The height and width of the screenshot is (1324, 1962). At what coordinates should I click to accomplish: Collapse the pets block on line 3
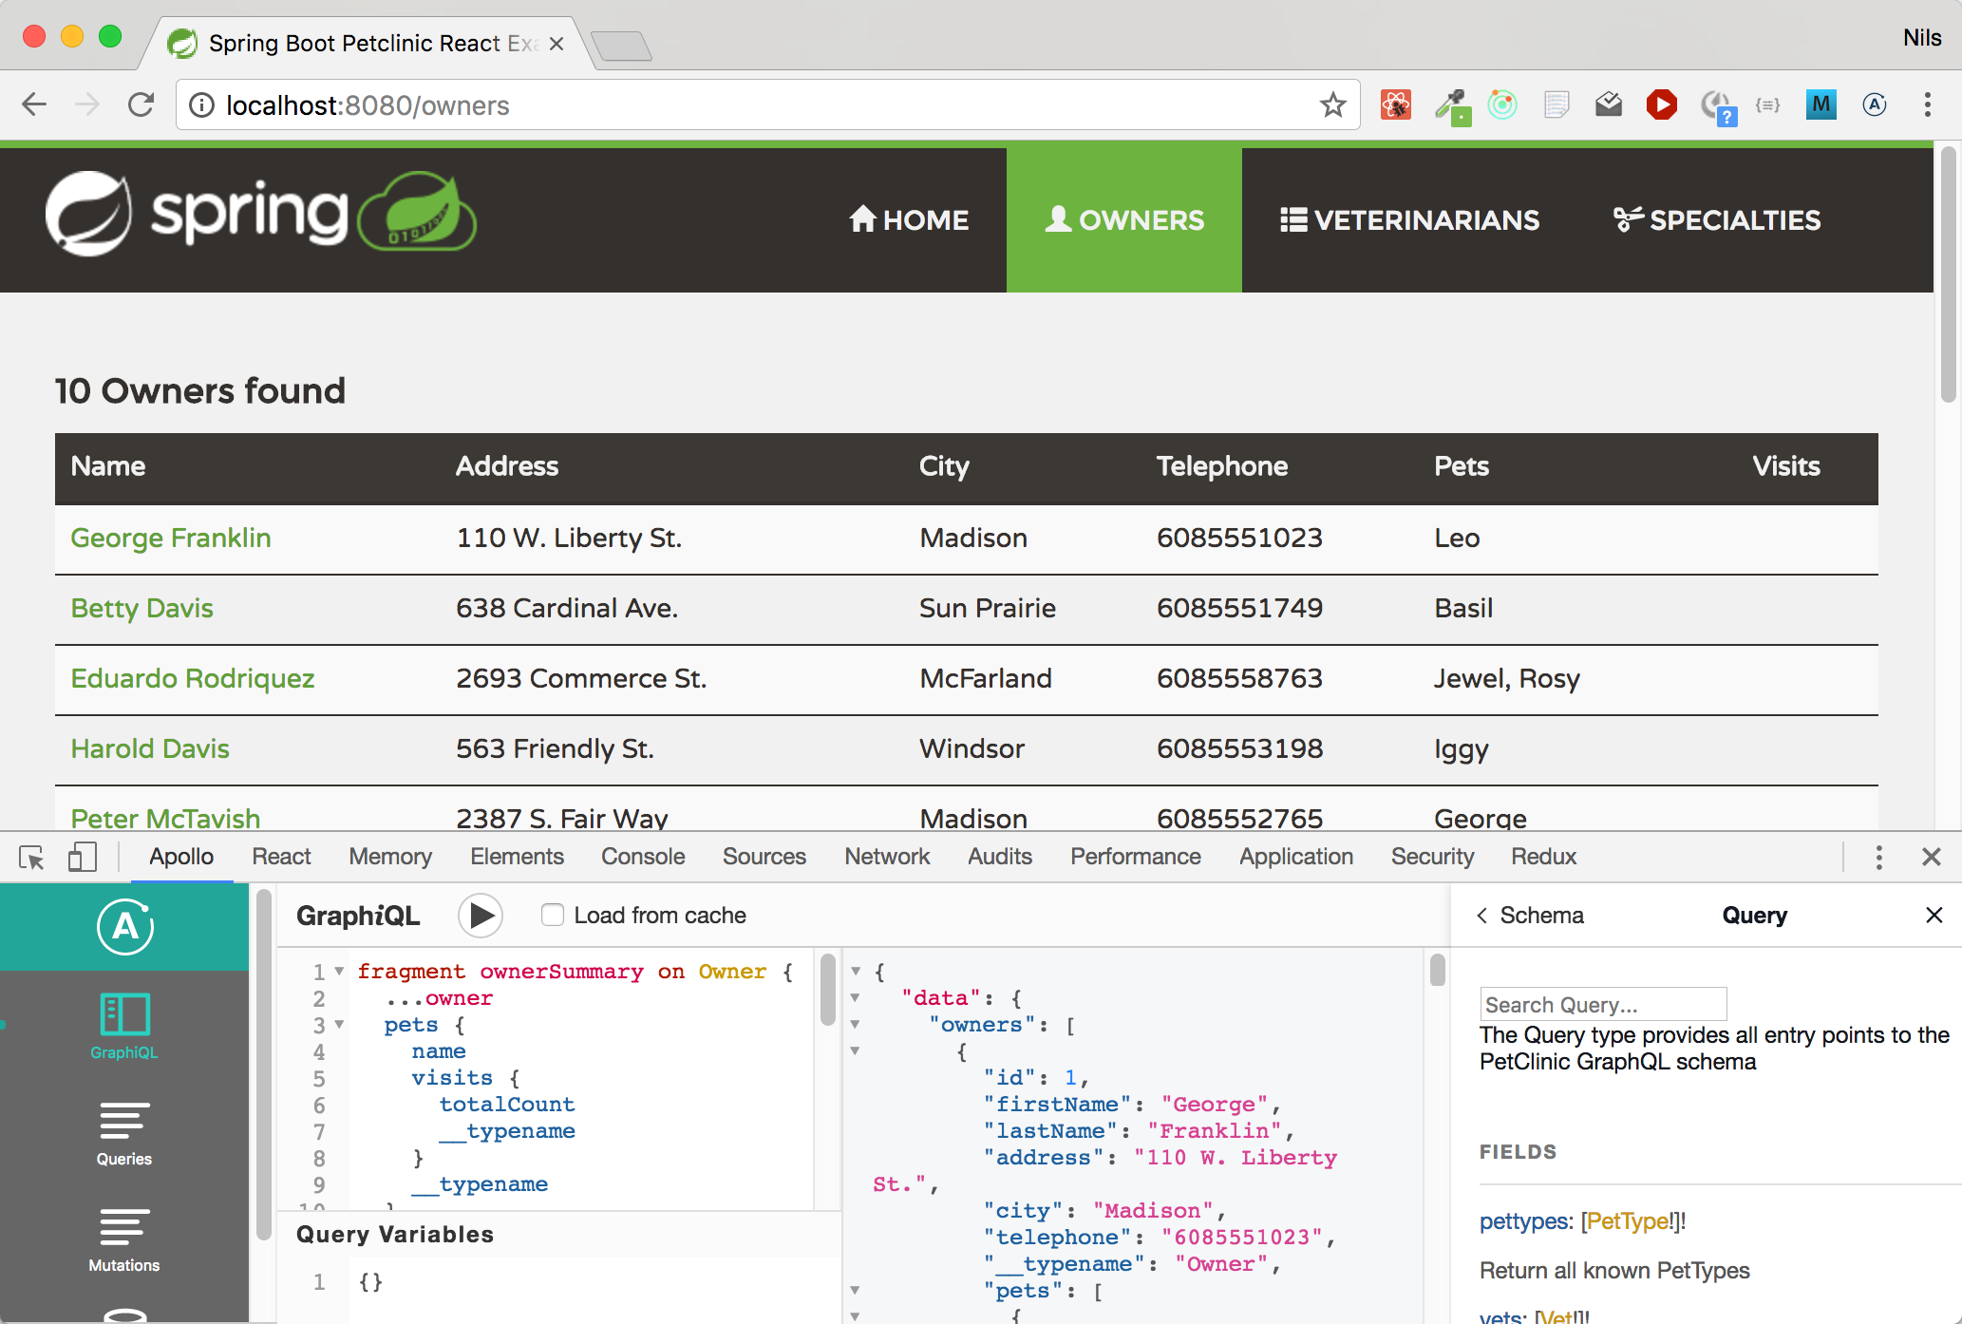click(x=339, y=1025)
